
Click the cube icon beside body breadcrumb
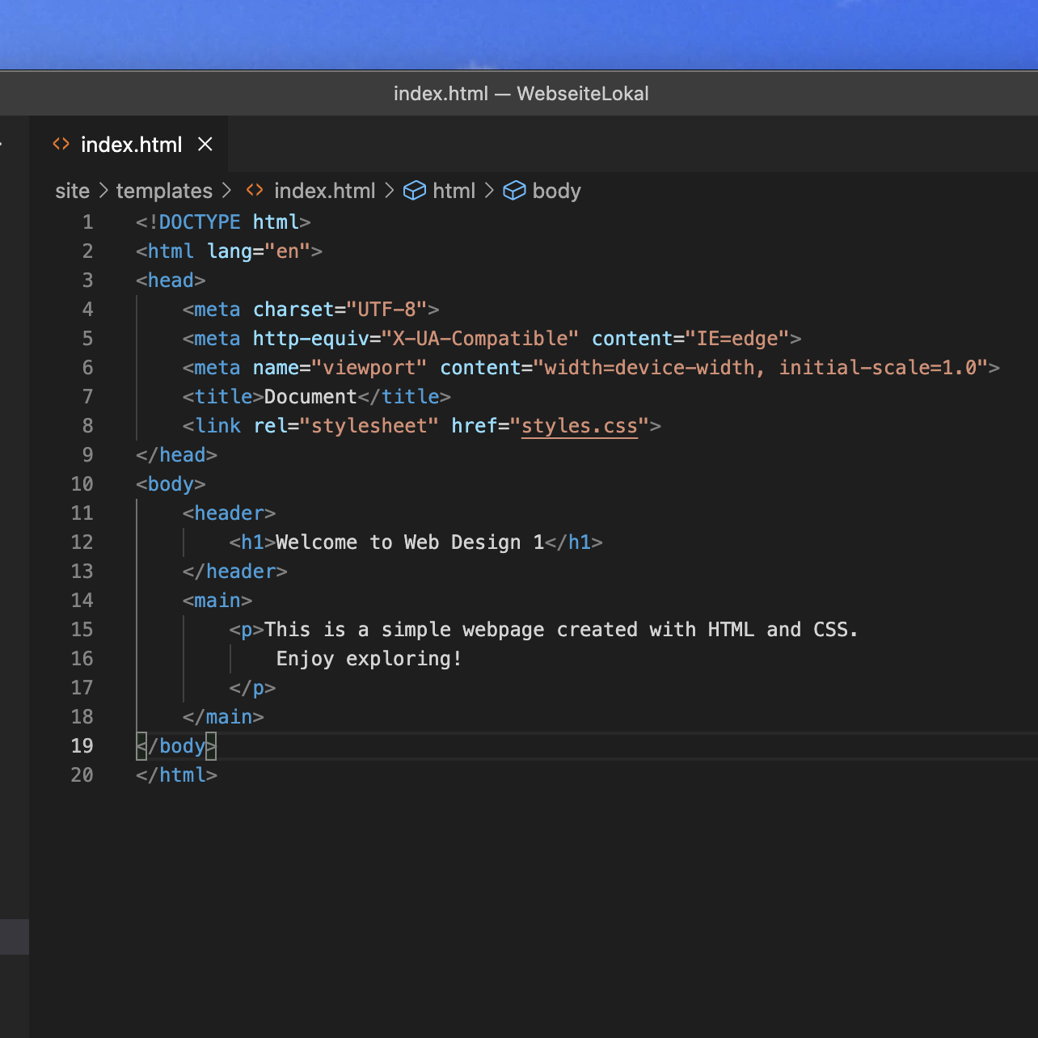coord(514,191)
